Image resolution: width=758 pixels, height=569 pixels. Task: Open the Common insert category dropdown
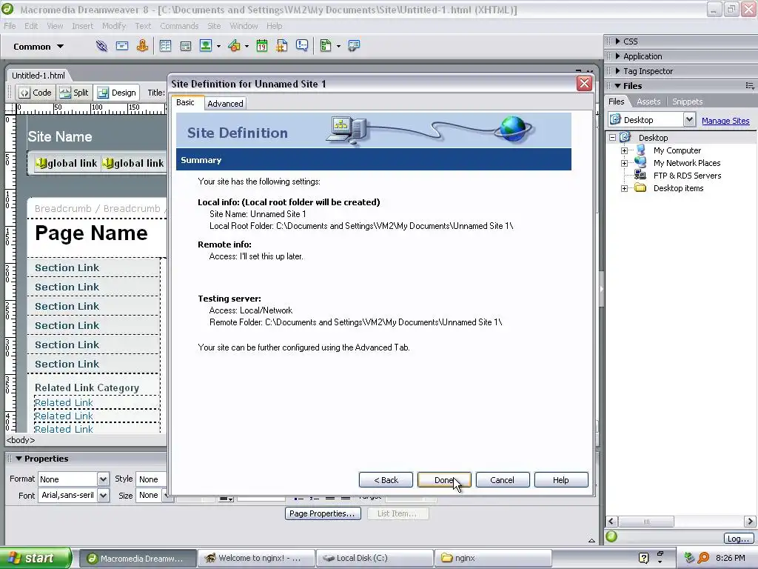click(38, 47)
